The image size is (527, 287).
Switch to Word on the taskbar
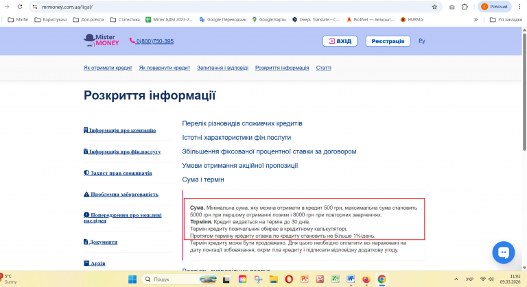click(351, 279)
